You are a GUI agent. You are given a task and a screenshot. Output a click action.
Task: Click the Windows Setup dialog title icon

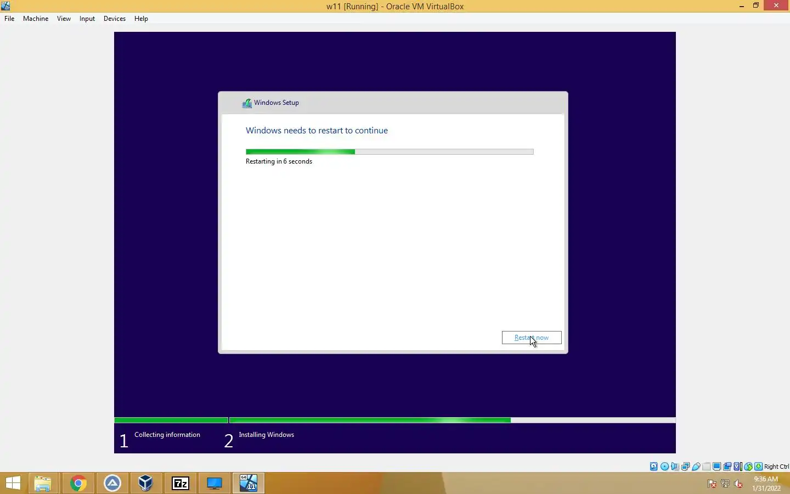(x=247, y=103)
